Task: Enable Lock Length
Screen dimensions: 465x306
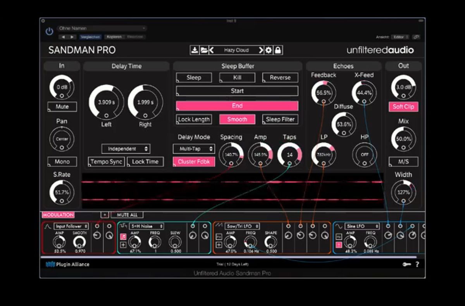Action: 194,120
